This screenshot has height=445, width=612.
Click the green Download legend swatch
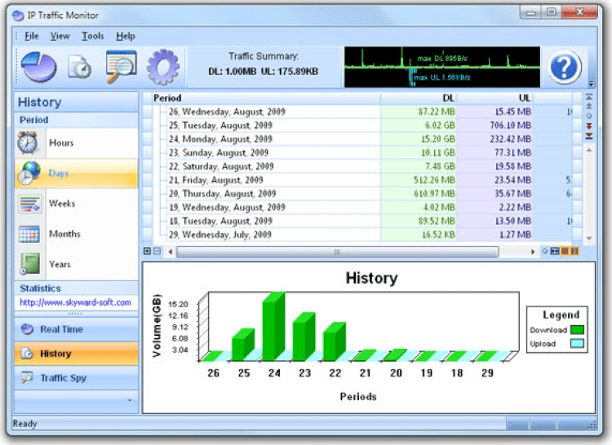click(577, 329)
